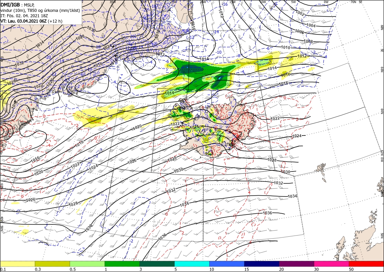Click the 20–30 purple legend swatch

click(296, 264)
